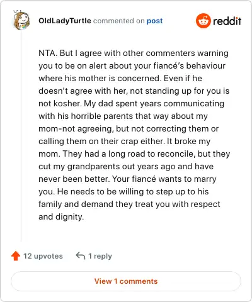Open the OldLadyTurtle username profile link
The image size is (252, 302).
click(x=65, y=21)
